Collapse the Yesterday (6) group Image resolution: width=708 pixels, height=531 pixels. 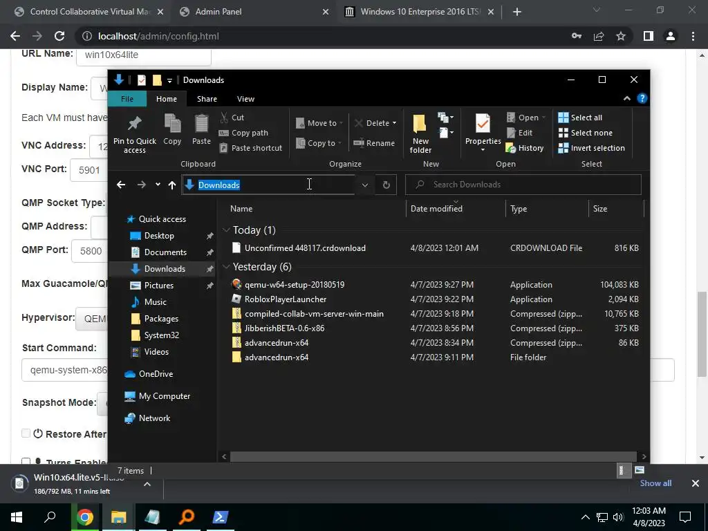coord(226,266)
